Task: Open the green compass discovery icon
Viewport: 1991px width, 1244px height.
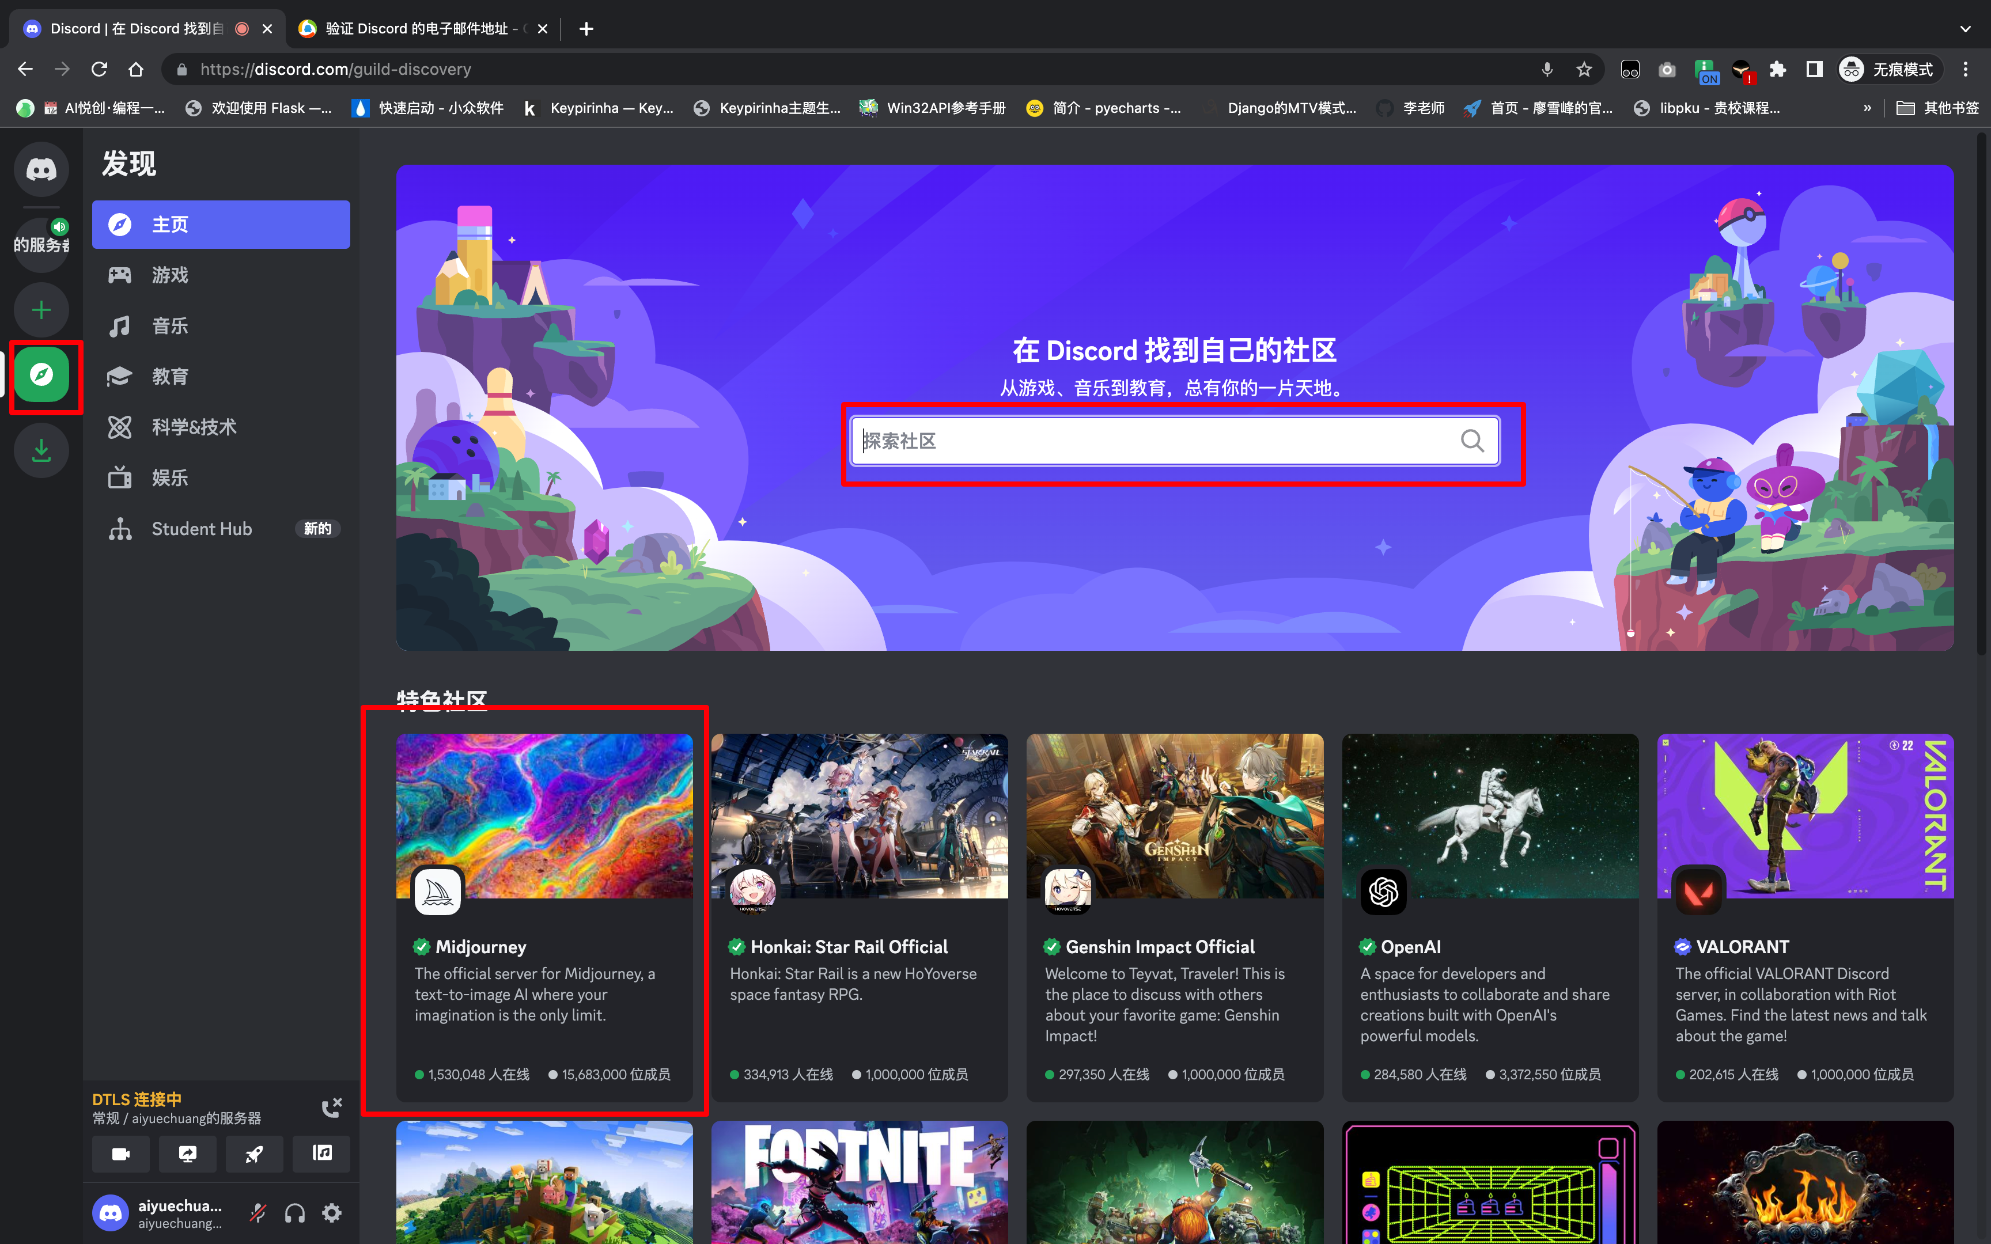Action: (x=41, y=375)
